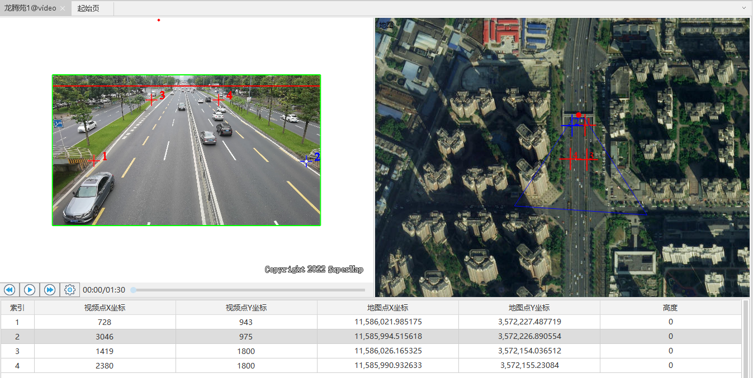Image resolution: width=753 pixels, height=378 pixels.
Task: Click the rewind playback button
Action: coord(10,290)
